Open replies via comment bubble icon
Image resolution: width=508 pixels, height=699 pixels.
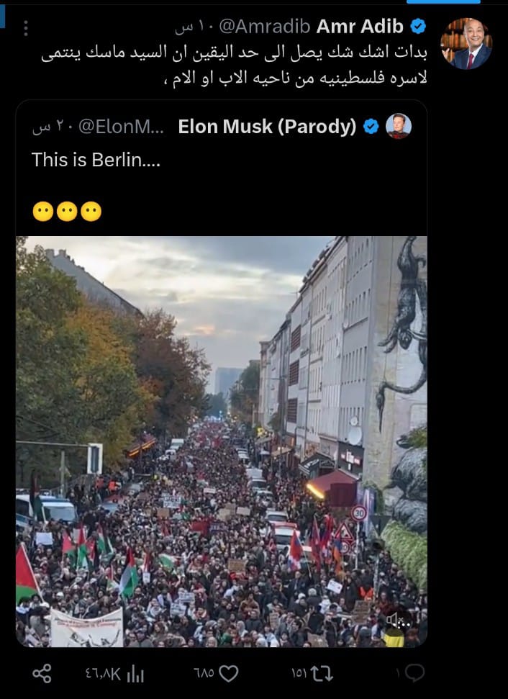(415, 673)
